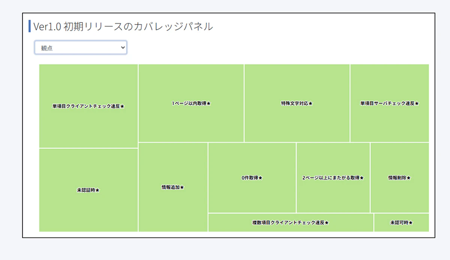
Task: Click the 未認可時 coverage tile
Action: pyautogui.click(x=401, y=222)
